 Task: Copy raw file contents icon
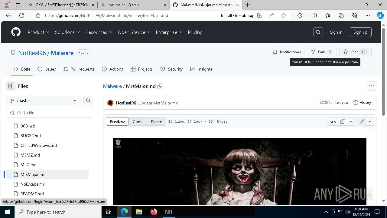point(343,121)
